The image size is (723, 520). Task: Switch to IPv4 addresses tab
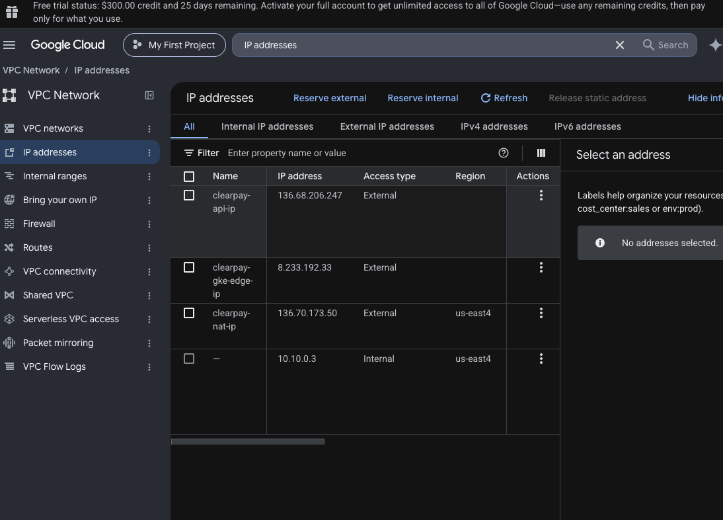pos(494,126)
